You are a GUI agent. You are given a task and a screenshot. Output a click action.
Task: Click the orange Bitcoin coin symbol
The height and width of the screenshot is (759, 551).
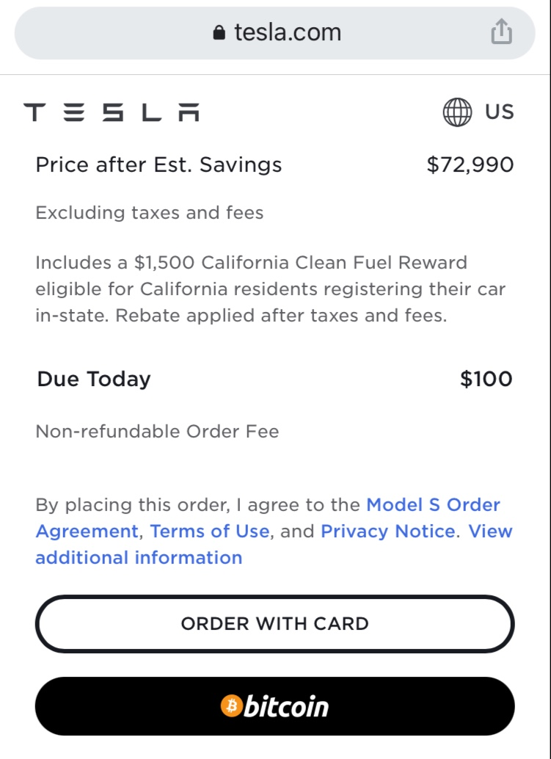click(232, 705)
